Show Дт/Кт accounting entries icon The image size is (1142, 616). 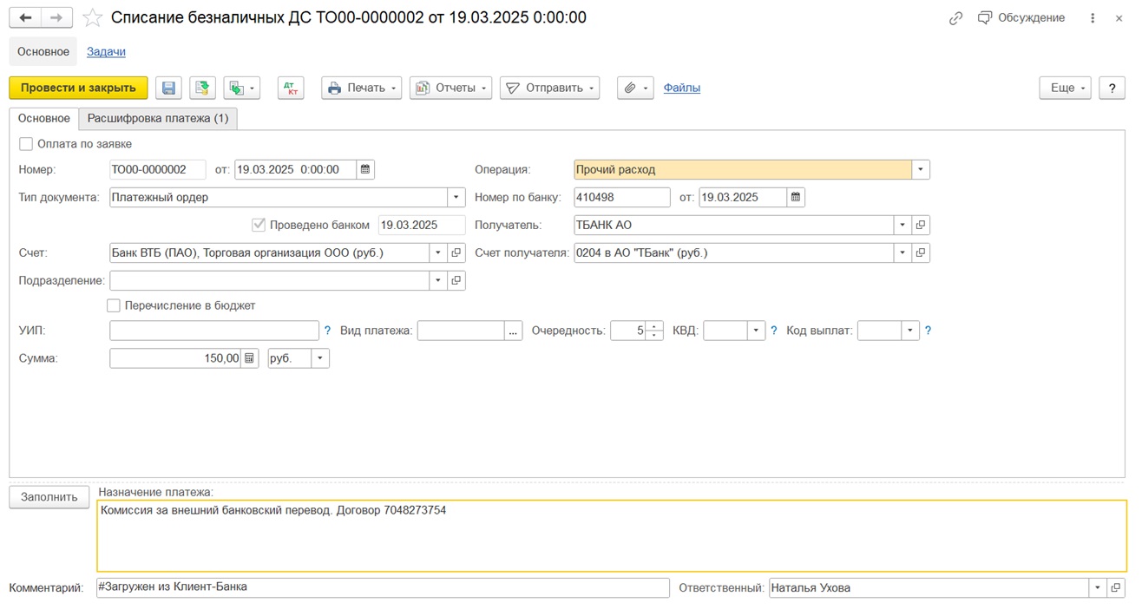[x=291, y=88]
